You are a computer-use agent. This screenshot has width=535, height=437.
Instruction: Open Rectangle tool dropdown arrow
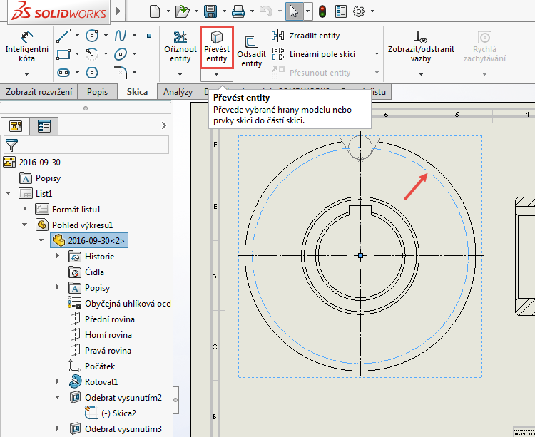(78, 54)
